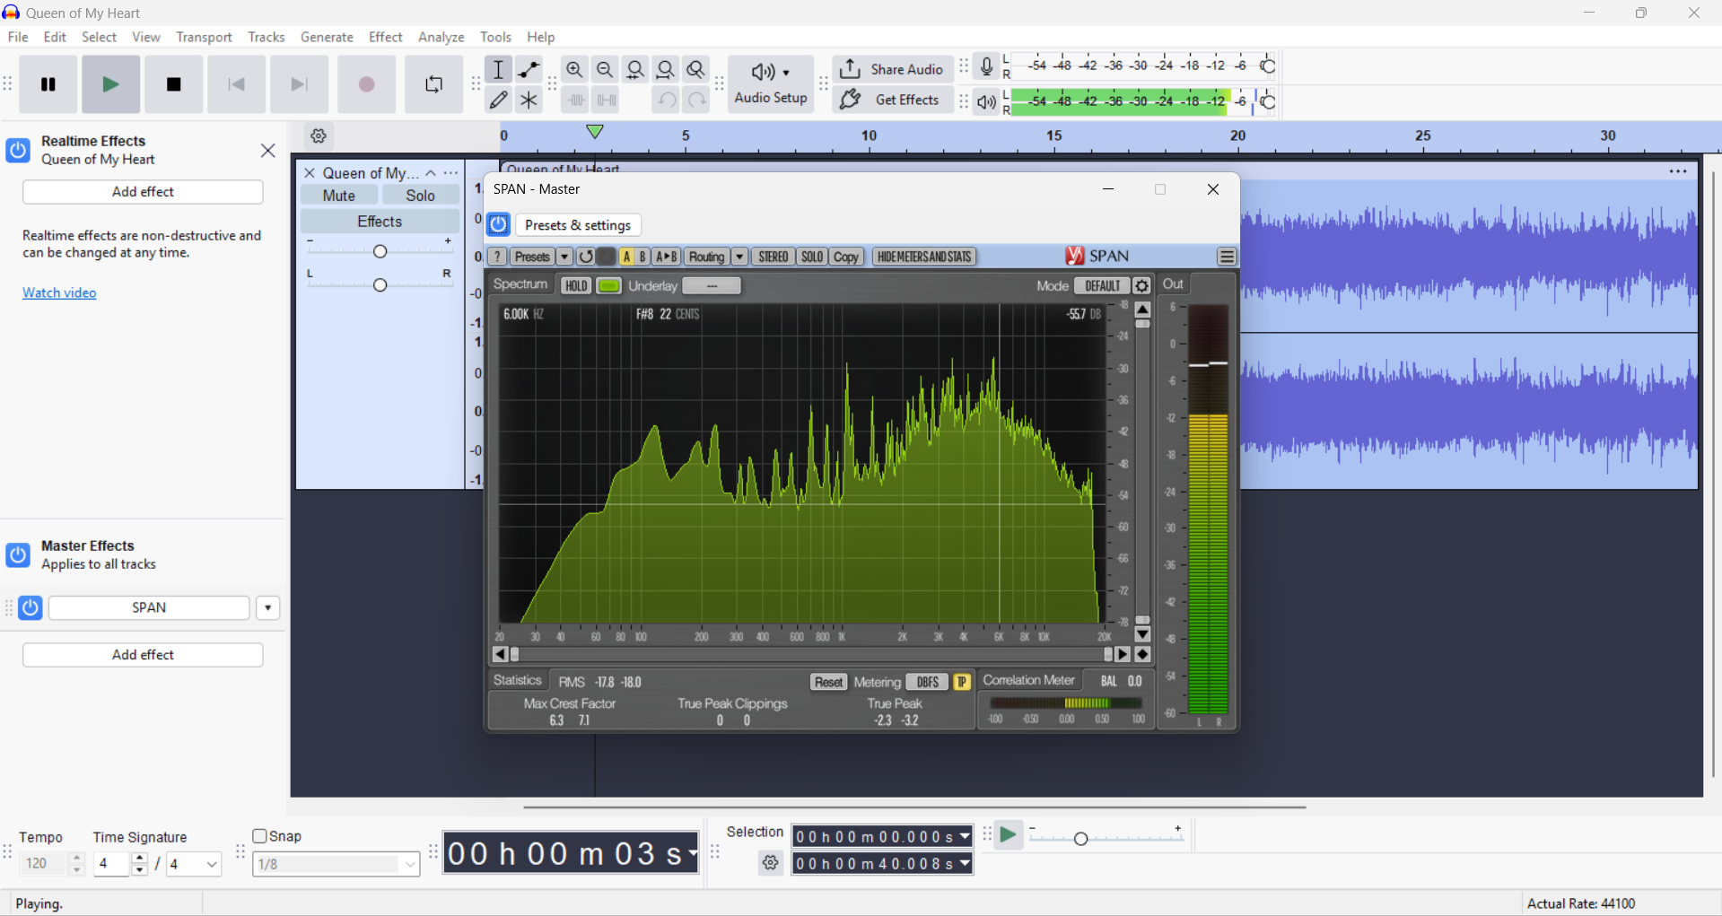Open the Audio Setup menu
This screenshot has width=1722, height=916.
click(771, 84)
